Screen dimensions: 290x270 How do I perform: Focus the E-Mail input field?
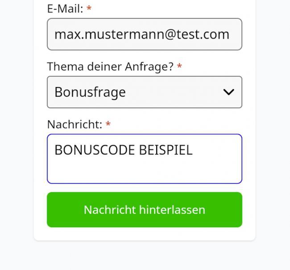(x=144, y=34)
